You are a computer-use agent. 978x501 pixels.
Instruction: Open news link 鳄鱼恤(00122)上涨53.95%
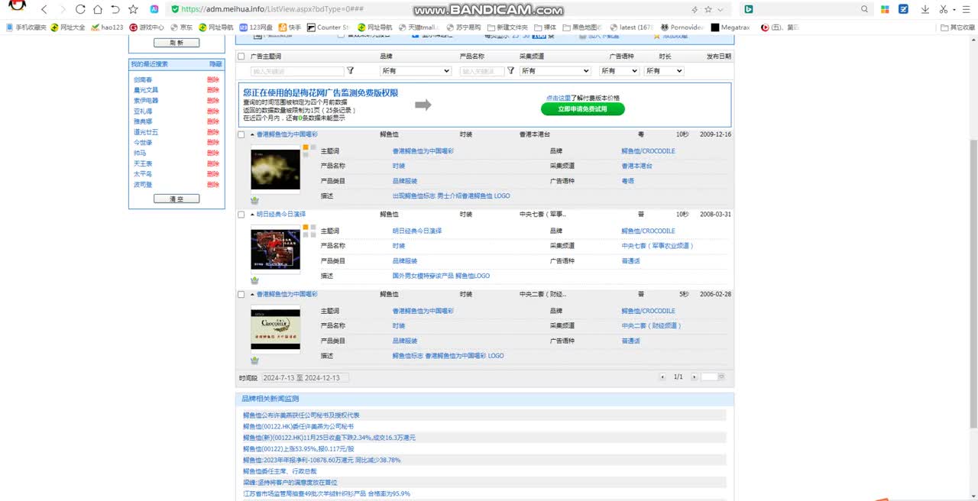click(299, 449)
